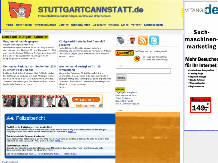
Task: Click text 123 Tage seit Fukushima
Action: (154, 57)
